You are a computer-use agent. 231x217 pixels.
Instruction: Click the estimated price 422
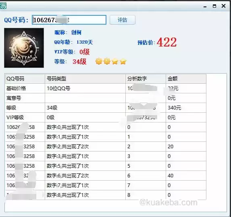[x=166, y=42]
